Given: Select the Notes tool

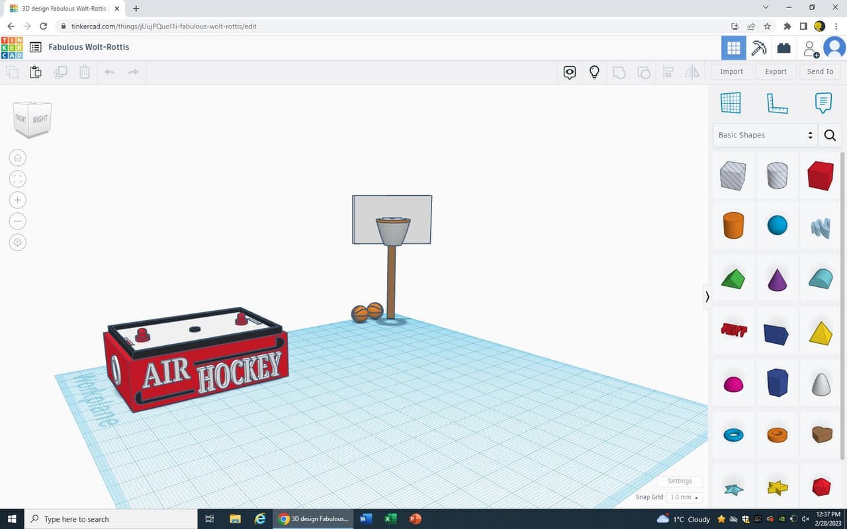Looking at the screenshot, I should tap(823, 102).
